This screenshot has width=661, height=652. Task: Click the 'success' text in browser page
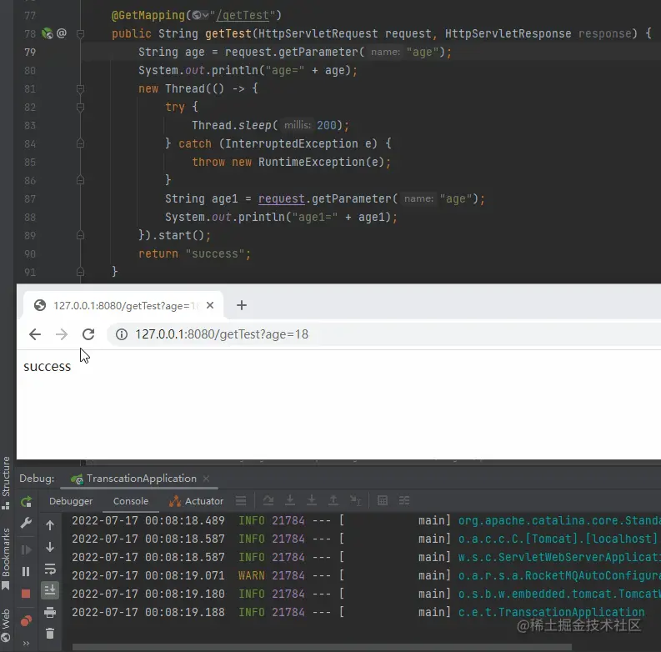pyautogui.click(x=48, y=367)
